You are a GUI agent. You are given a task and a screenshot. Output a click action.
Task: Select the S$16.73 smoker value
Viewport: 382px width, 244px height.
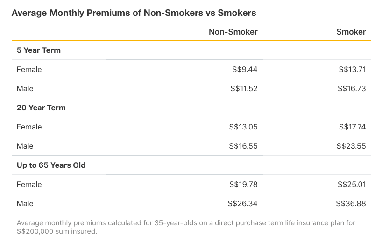[x=352, y=88]
